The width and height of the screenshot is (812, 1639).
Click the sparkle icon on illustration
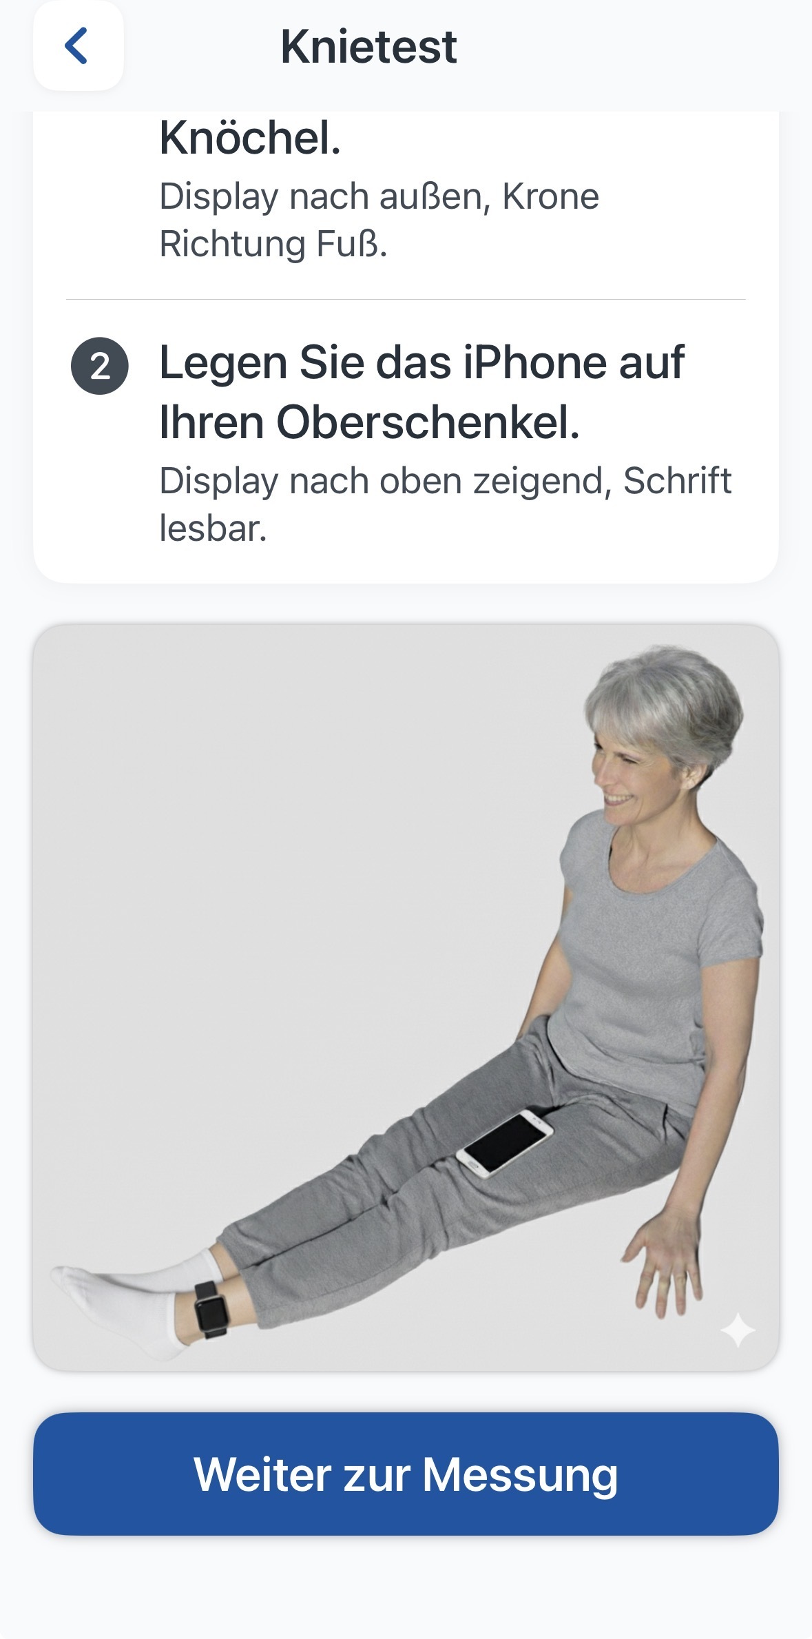[x=737, y=1330]
